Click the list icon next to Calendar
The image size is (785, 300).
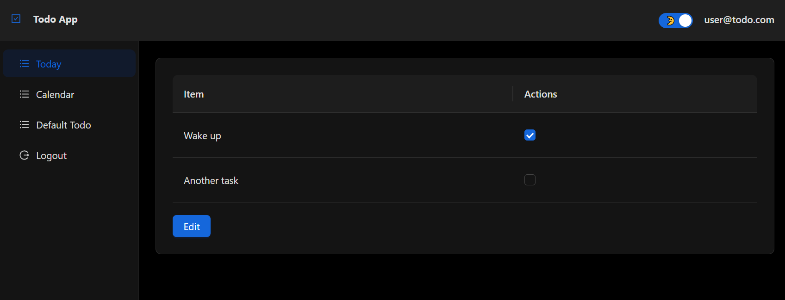tap(24, 94)
